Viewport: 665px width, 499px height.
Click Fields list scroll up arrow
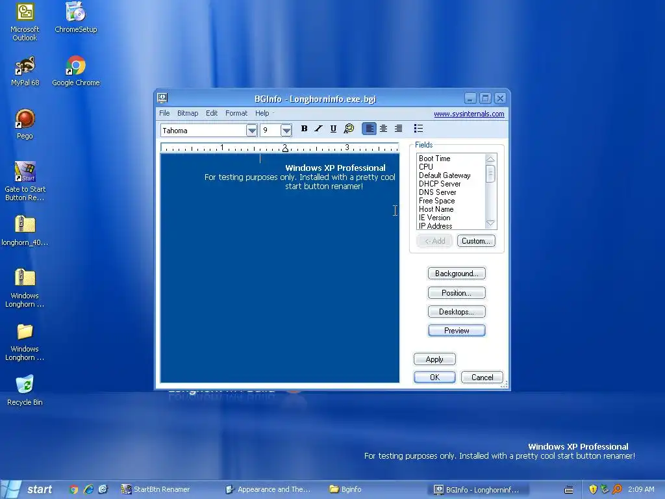click(490, 159)
